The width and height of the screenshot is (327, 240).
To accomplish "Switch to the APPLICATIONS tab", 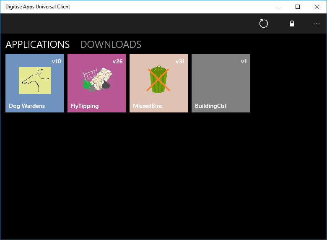I will 38,44.
